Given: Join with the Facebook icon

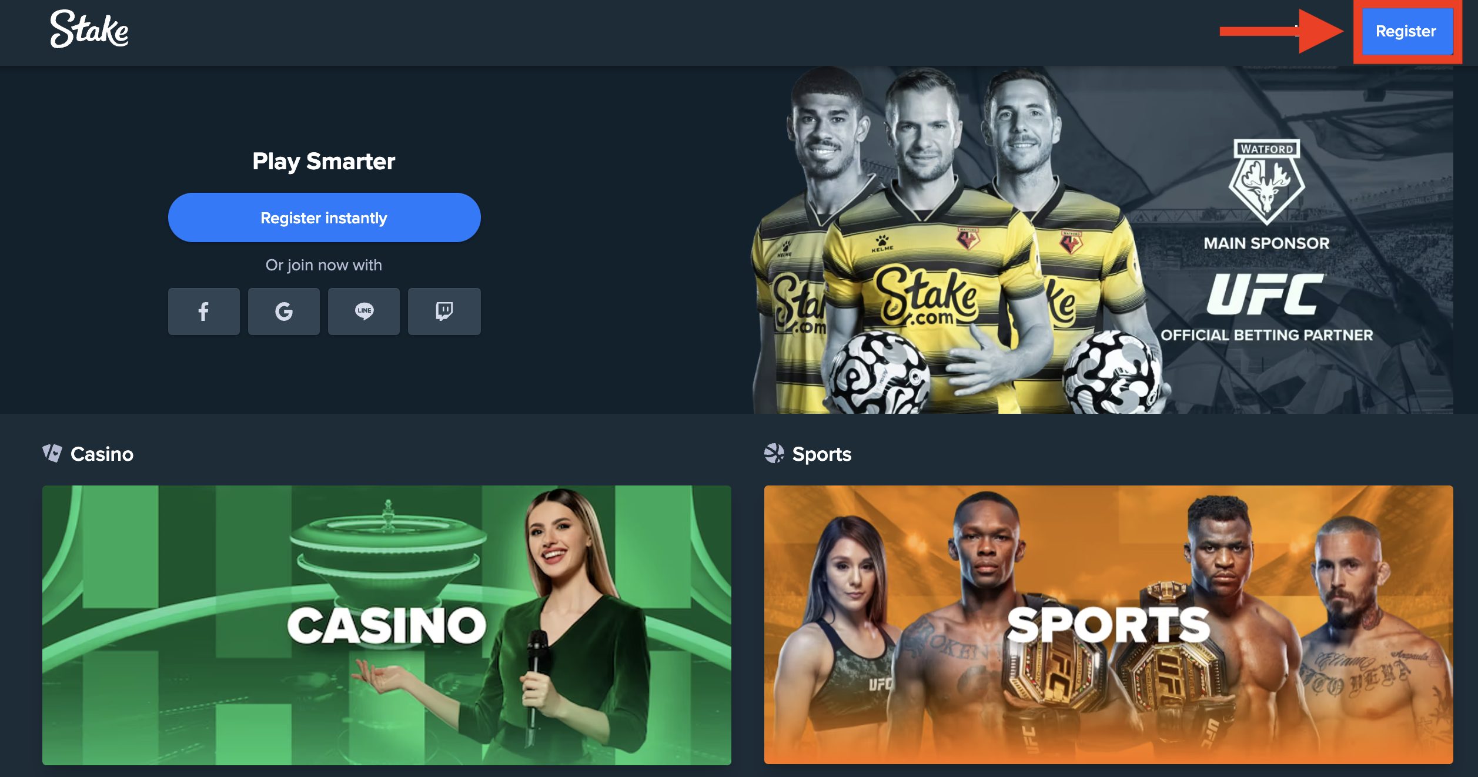Looking at the screenshot, I should tap(203, 312).
